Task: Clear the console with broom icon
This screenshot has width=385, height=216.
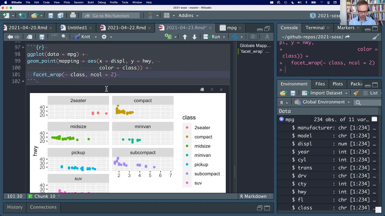Action: [376, 37]
